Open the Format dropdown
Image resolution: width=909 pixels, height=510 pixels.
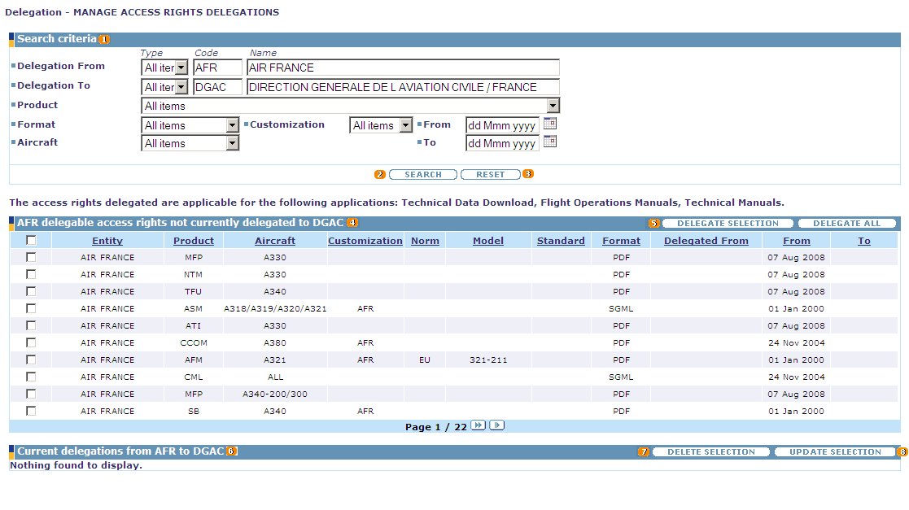(x=190, y=125)
